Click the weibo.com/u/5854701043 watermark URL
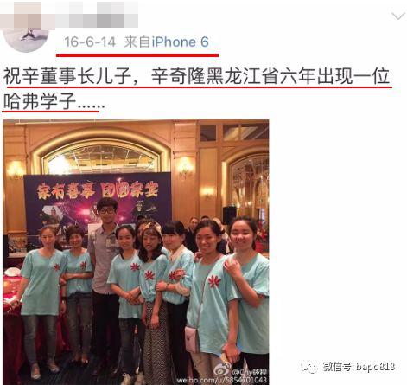407x385 pixels. pyautogui.click(x=222, y=381)
